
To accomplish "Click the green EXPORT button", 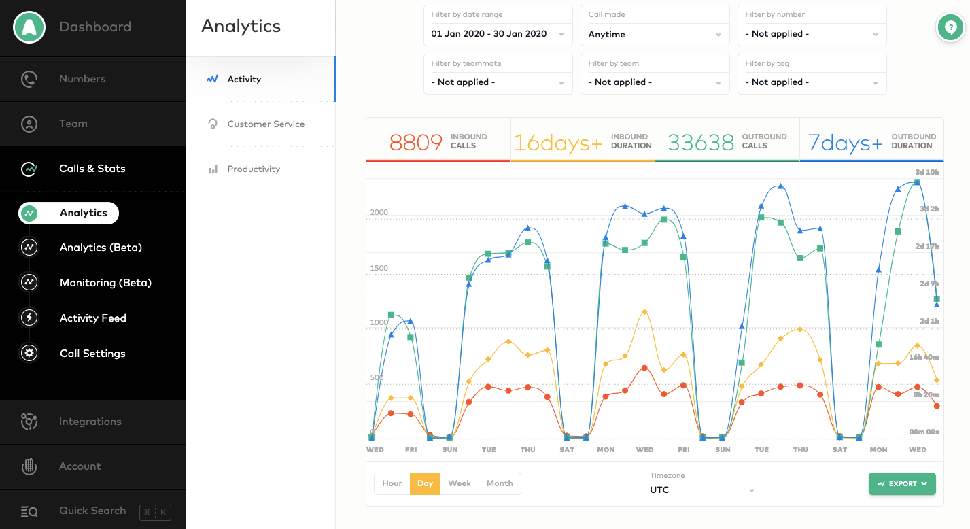I will coord(902,483).
